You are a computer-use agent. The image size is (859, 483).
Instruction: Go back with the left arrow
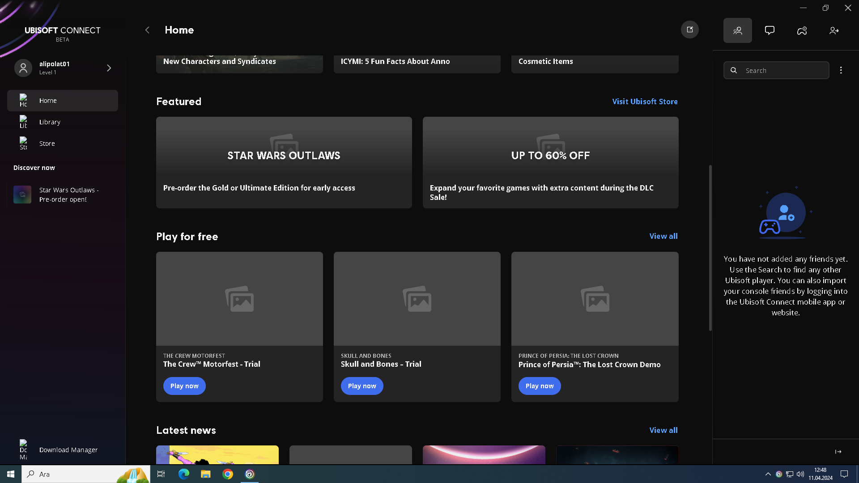point(147,30)
